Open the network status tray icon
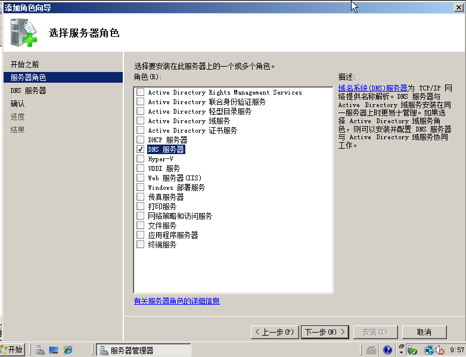The height and width of the screenshot is (357, 466). pyautogui.click(x=428, y=351)
